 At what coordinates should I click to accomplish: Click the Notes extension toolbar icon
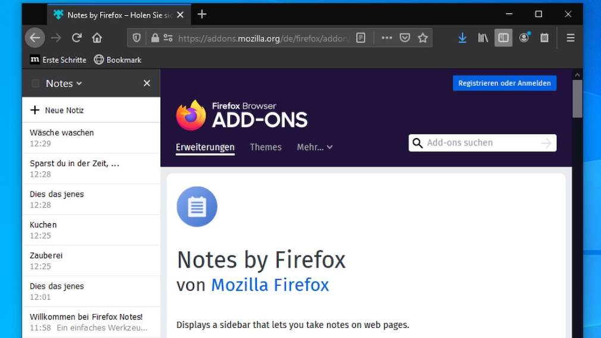coord(544,37)
